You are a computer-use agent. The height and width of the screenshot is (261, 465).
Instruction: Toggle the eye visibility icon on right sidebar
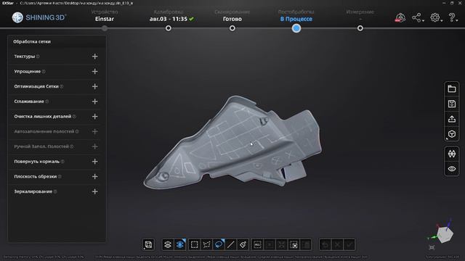click(452, 169)
